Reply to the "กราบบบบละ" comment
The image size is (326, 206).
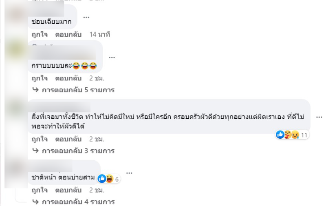point(68,78)
